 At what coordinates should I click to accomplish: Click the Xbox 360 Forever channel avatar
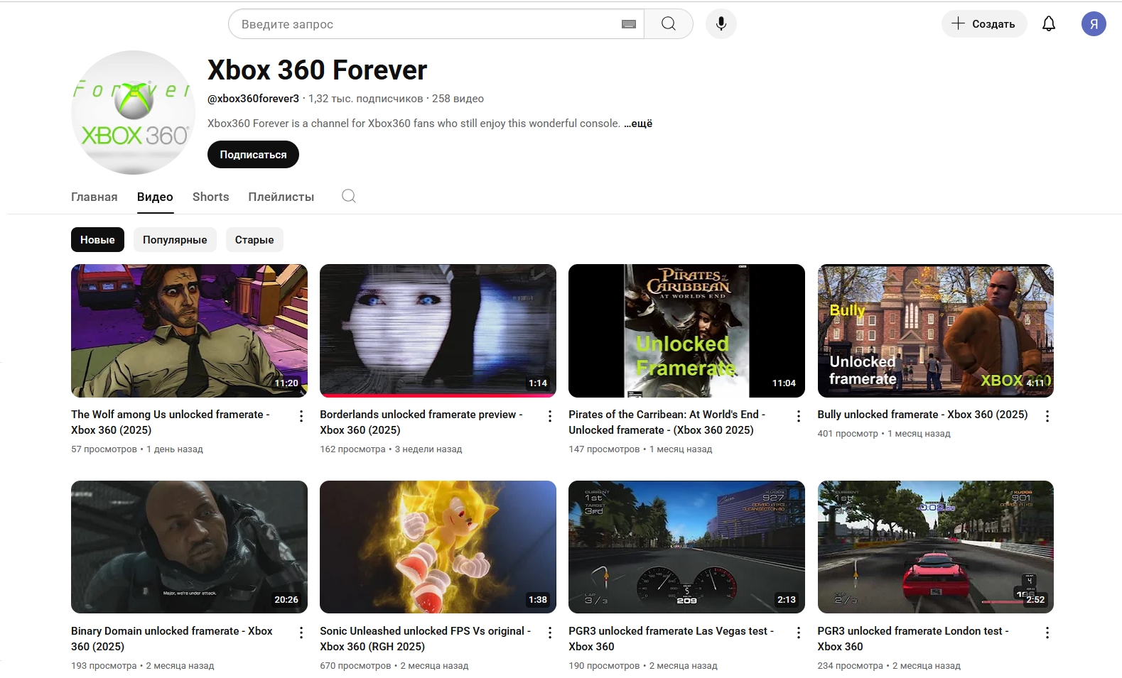click(x=133, y=112)
